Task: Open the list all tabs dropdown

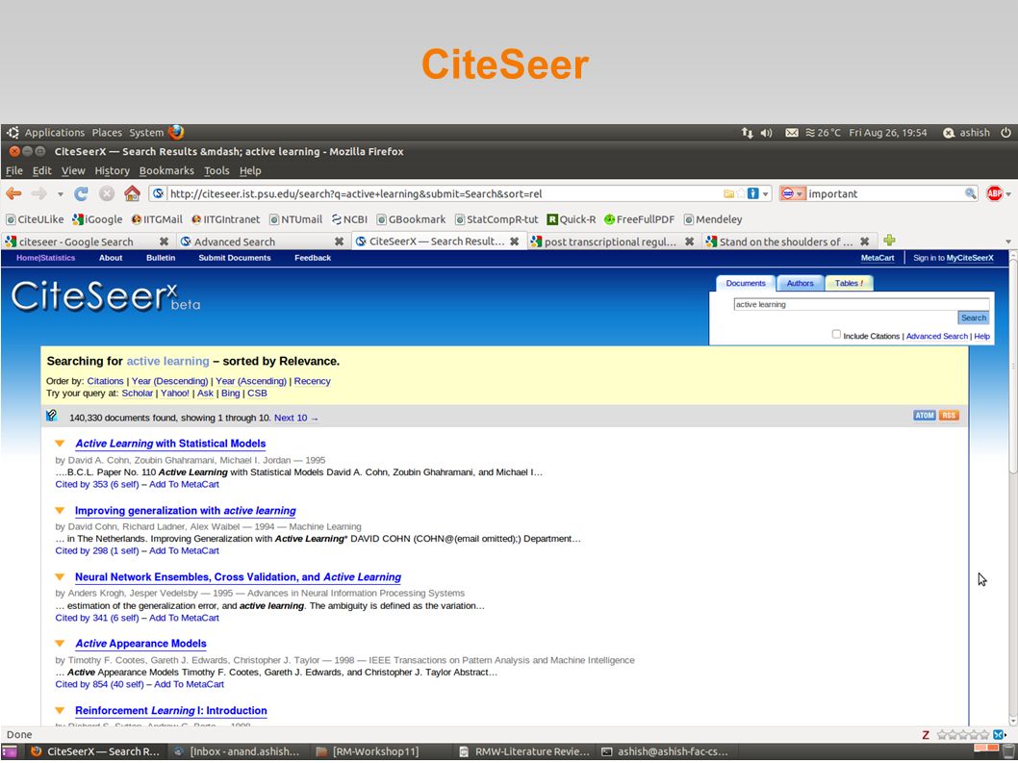Action: pyautogui.click(x=1008, y=242)
